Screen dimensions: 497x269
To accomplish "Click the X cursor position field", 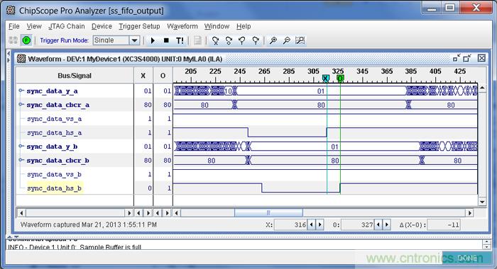I will (x=290, y=224).
